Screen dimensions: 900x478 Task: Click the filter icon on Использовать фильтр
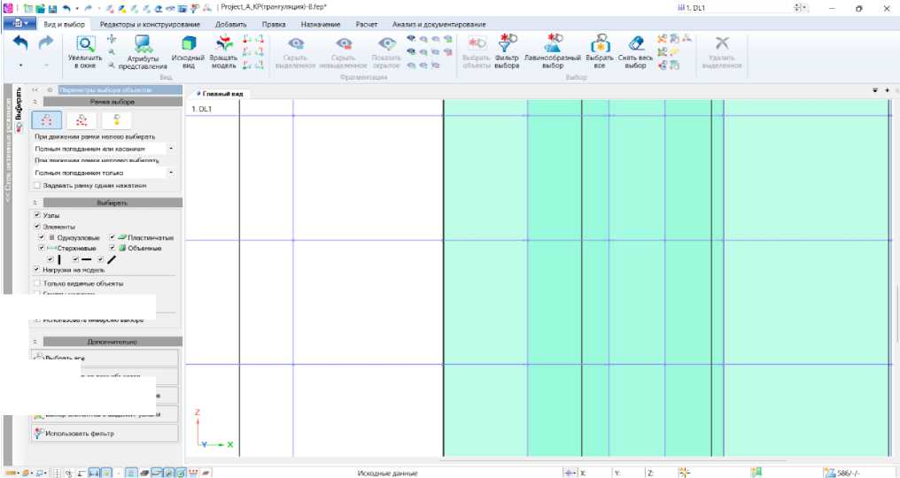38,433
